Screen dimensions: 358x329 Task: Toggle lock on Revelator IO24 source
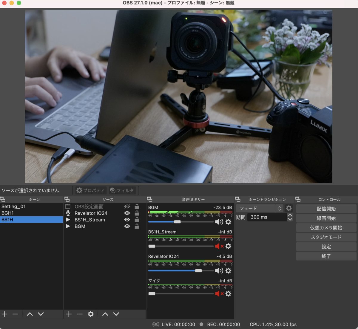point(137,213)
